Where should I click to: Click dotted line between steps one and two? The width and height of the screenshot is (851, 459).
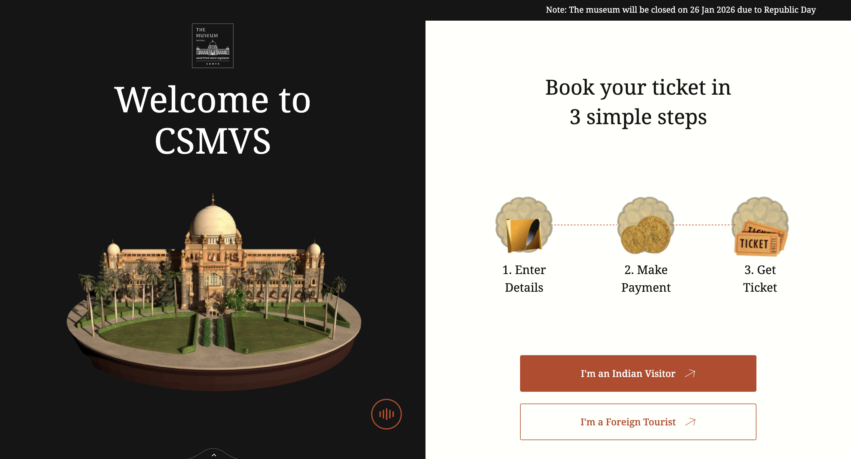tap(585, 225)
